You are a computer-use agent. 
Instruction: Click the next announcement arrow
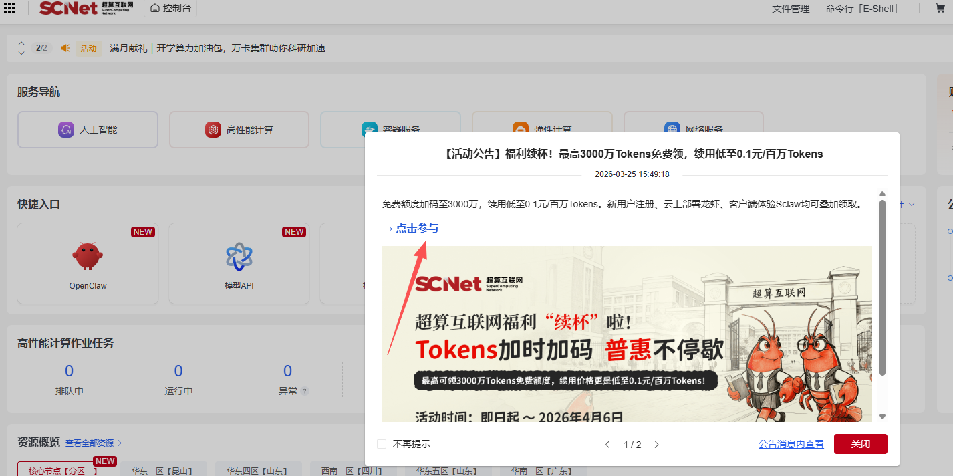(656, 443)
